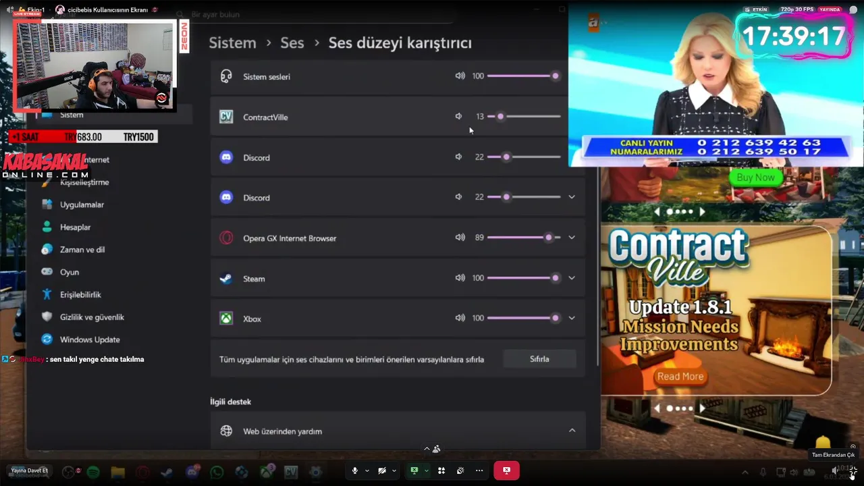
Task: Expand the Steam volume entry chevron
Action: (572, 278)
